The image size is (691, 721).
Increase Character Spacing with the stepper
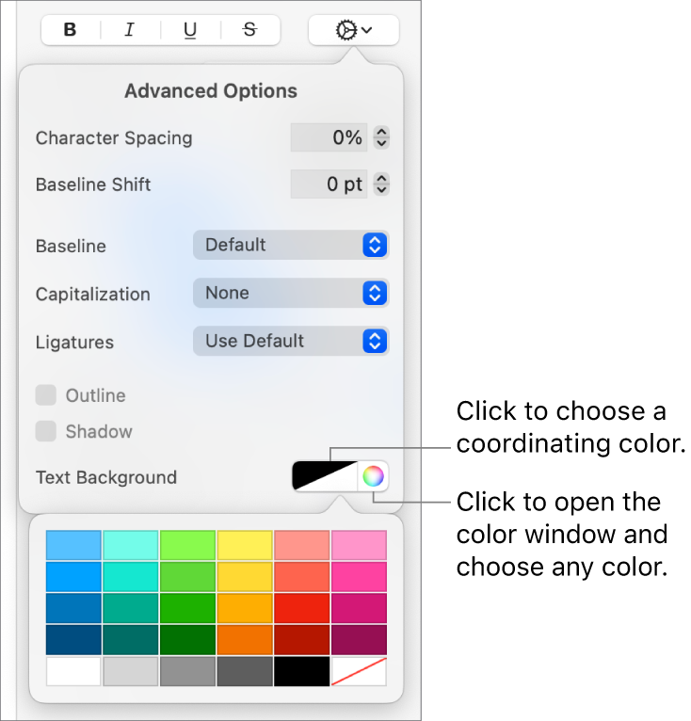[381, 133]
